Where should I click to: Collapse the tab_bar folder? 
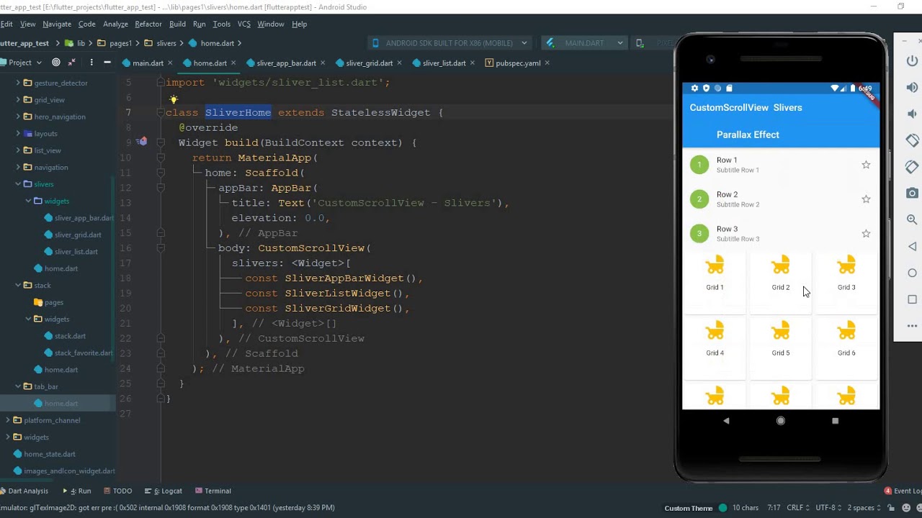tap(18, 386)
